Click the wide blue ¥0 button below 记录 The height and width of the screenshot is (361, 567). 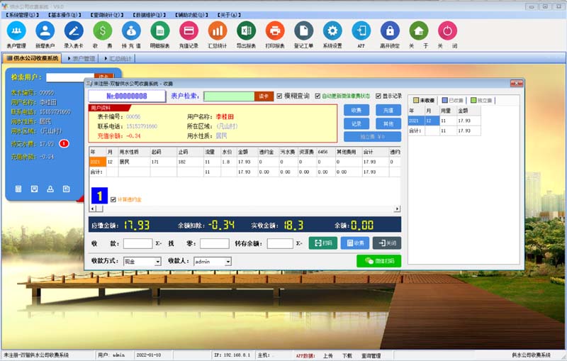point(372,137)
